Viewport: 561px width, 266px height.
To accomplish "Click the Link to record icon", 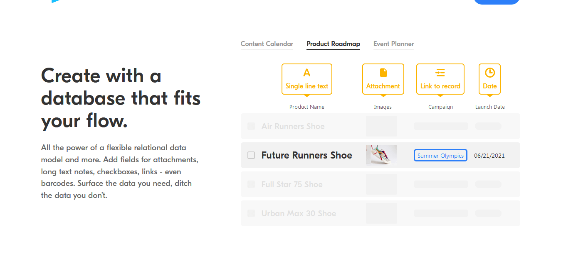I will click(x=440, y=73).
